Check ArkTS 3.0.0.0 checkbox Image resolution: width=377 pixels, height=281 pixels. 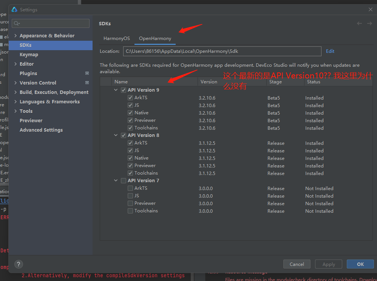click(x=130, y=188)
